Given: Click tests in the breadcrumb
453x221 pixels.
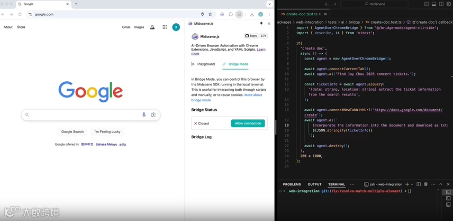Looking at the screenshot, I should [332, 22].
